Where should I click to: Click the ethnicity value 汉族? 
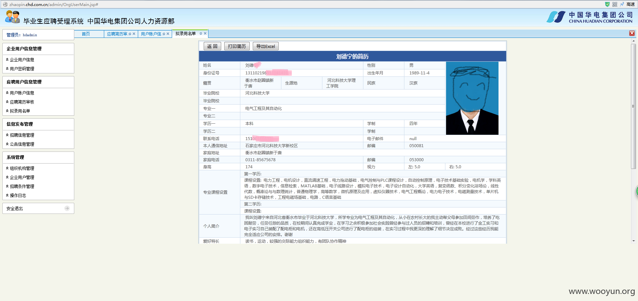(413, 83)
